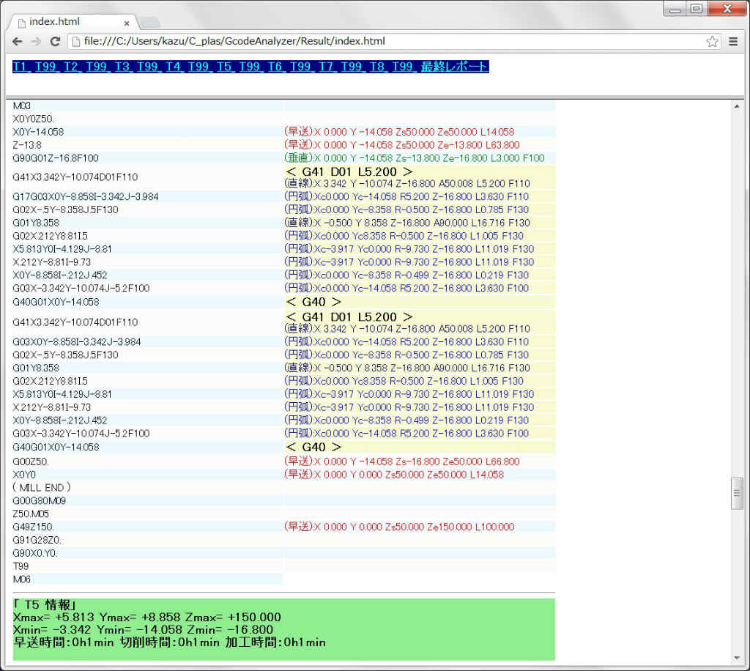Close the index.html tab

(127, 23)
